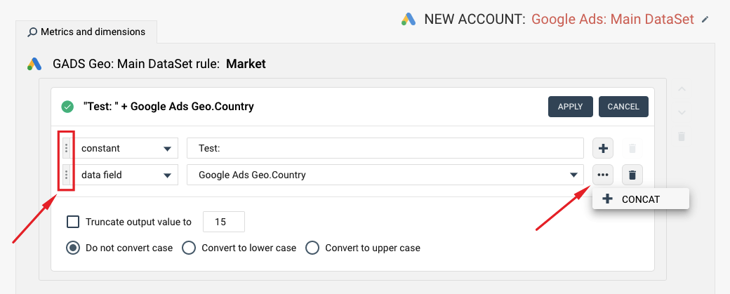Move rule up with the chevron arrow
This screenshot has width=730, height=294.
click(x=682, y=89)
